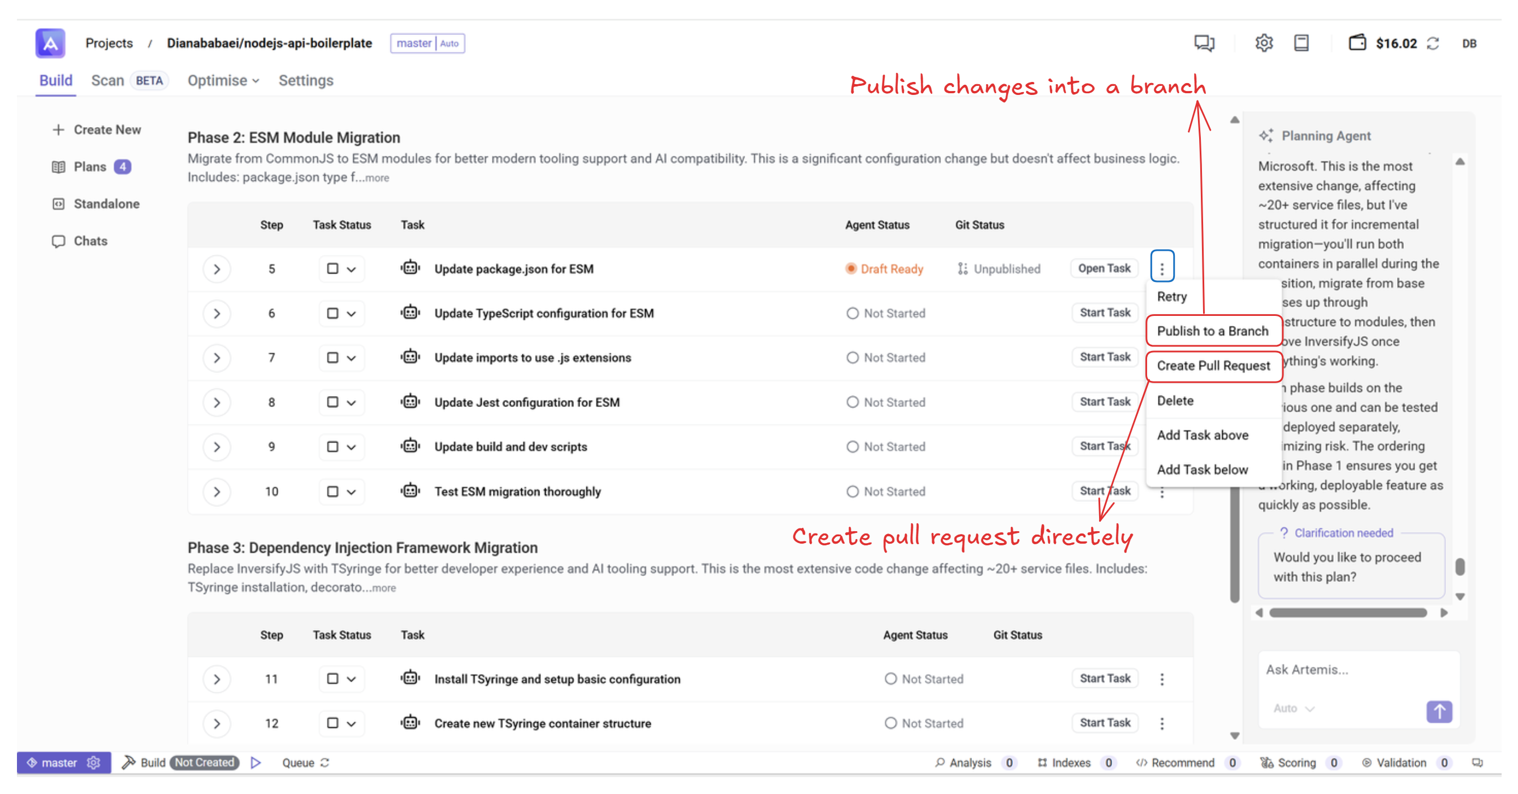
Task: Select Create Pull Request in the context menu
Action: click(1213, 366)
